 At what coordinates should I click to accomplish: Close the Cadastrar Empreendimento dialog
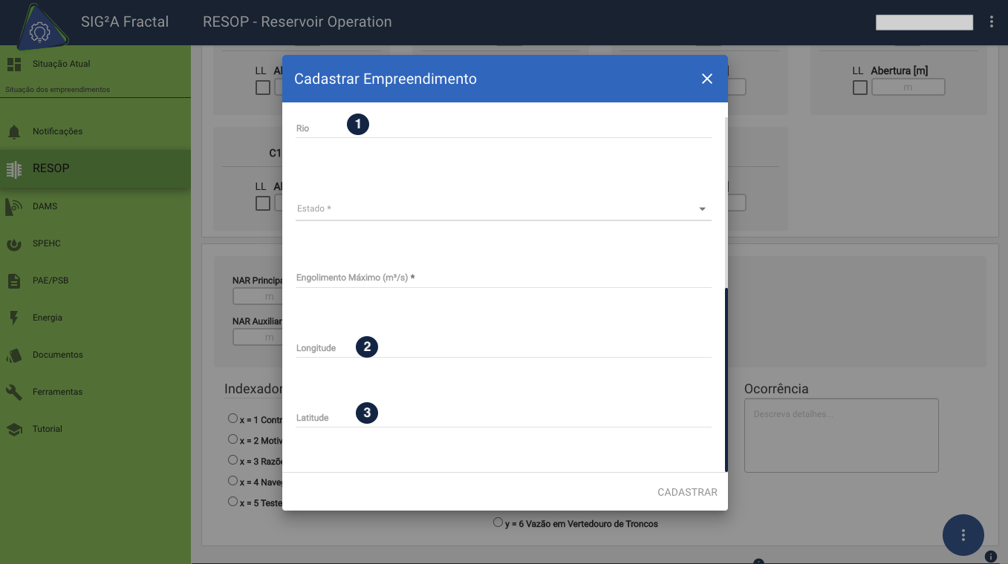pyautogui.click(x=706, y=79)
